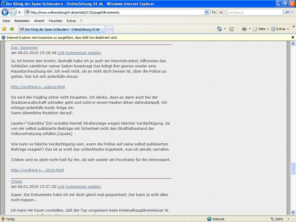This screenshot has width=296, height=222.
Task: Click the Fertig status icon in status bar
Action: (x=3, y=219)
